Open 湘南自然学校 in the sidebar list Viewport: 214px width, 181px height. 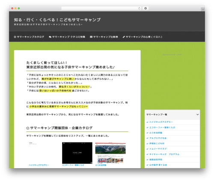pos(156,160)
